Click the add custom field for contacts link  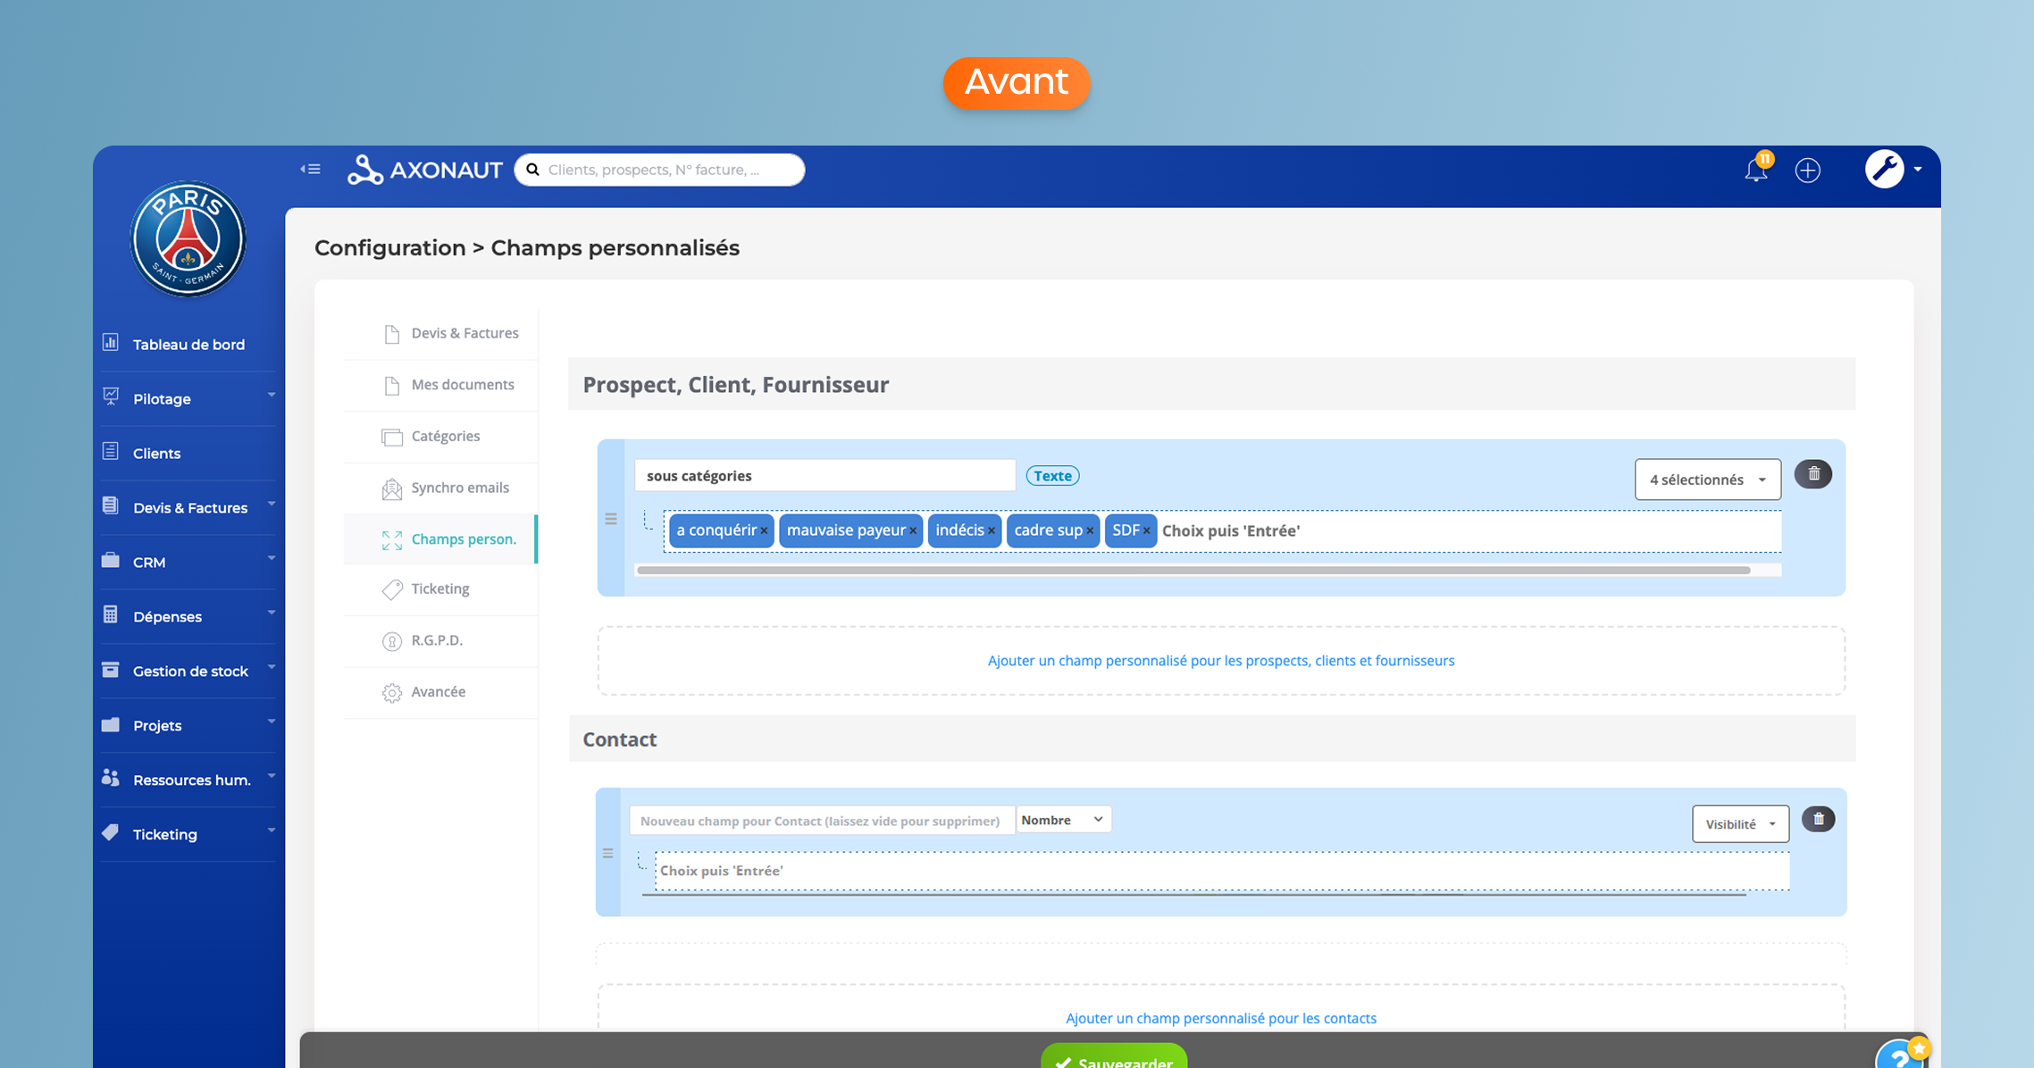(1220, 1018)
